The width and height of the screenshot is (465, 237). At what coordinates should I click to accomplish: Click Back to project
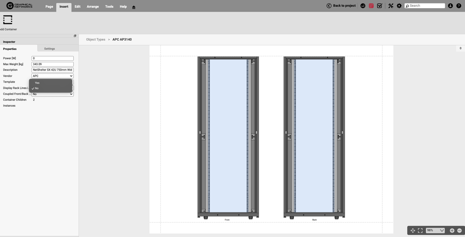(x=341, y=6)
